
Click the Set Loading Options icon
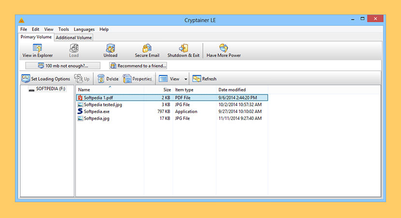pos(26,79)
